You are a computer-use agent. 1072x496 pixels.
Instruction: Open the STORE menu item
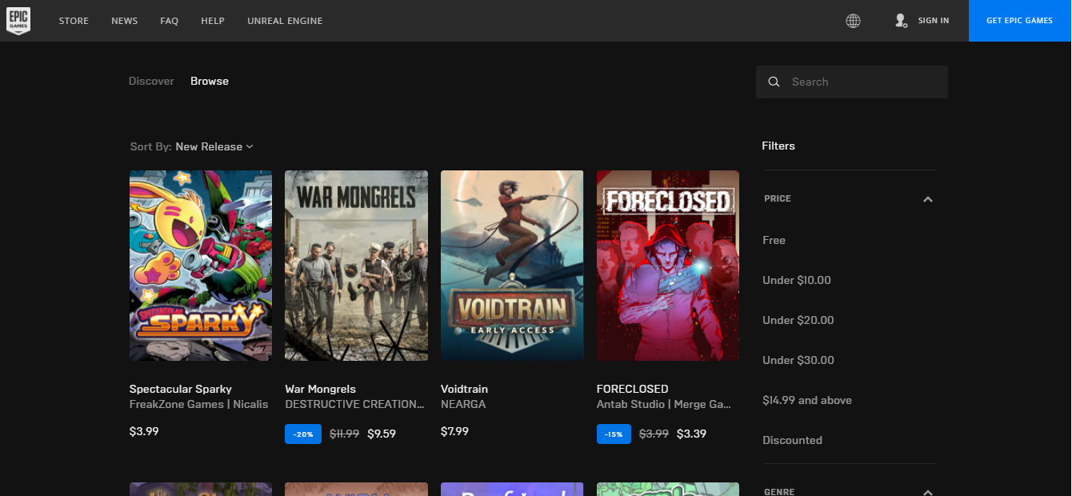click(74, 21)
